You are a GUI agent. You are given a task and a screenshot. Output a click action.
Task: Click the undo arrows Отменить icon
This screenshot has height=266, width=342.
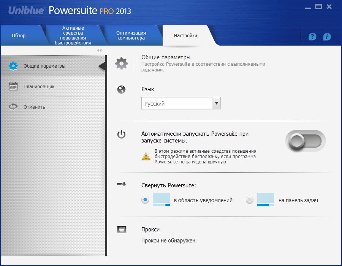coord(13,107)
